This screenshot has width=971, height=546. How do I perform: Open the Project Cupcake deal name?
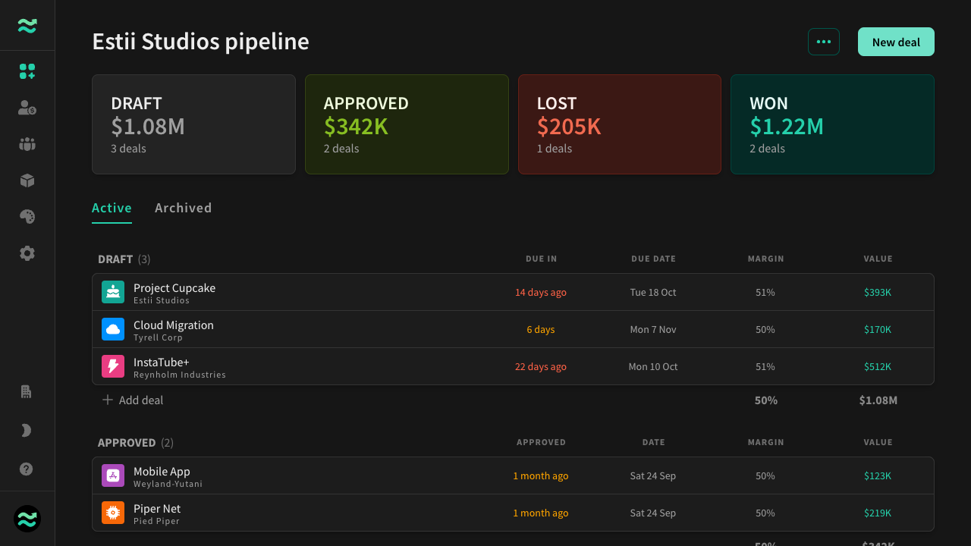click(x=174, y=288)
